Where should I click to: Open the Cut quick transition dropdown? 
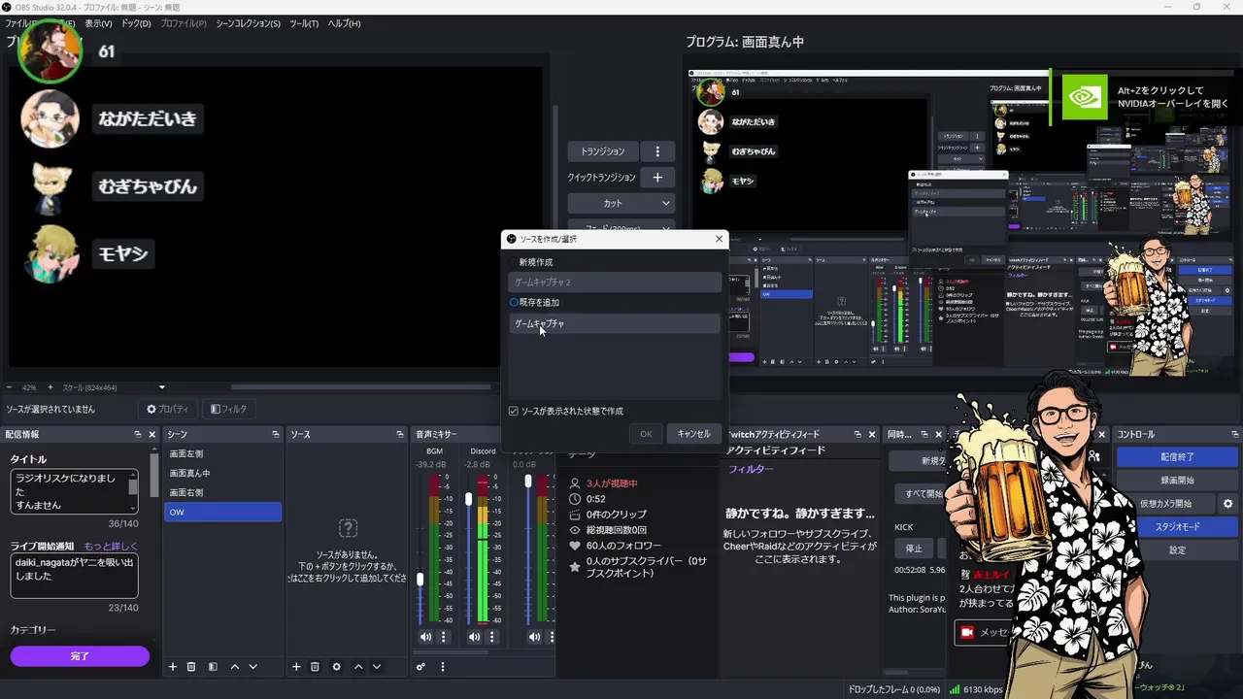pyautogui.click(x=621, y=204)
